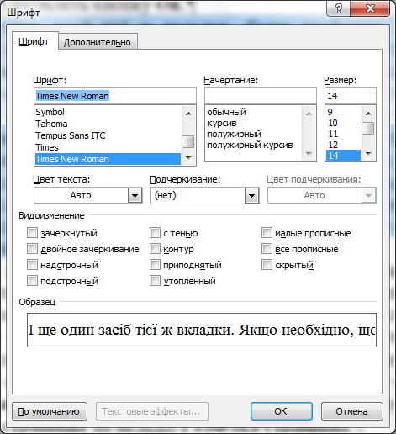The width and height of the screenshot is (396, 434).
Task: Click the font name input field
Action: point(115,96)
